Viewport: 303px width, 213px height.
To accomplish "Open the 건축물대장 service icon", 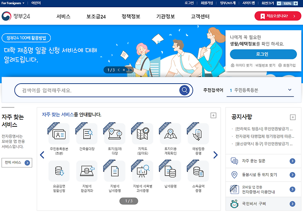I will [87, 134].
